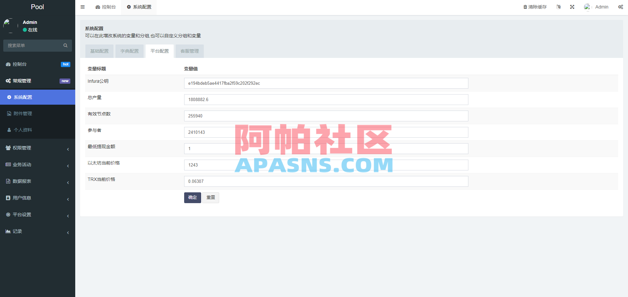Open settings via the top-right cogs icon

620,7
